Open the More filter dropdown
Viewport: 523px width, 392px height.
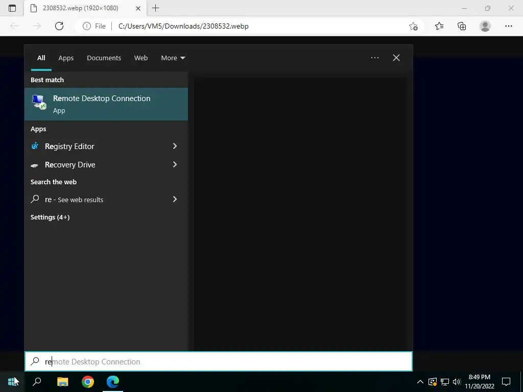(173, 58)
